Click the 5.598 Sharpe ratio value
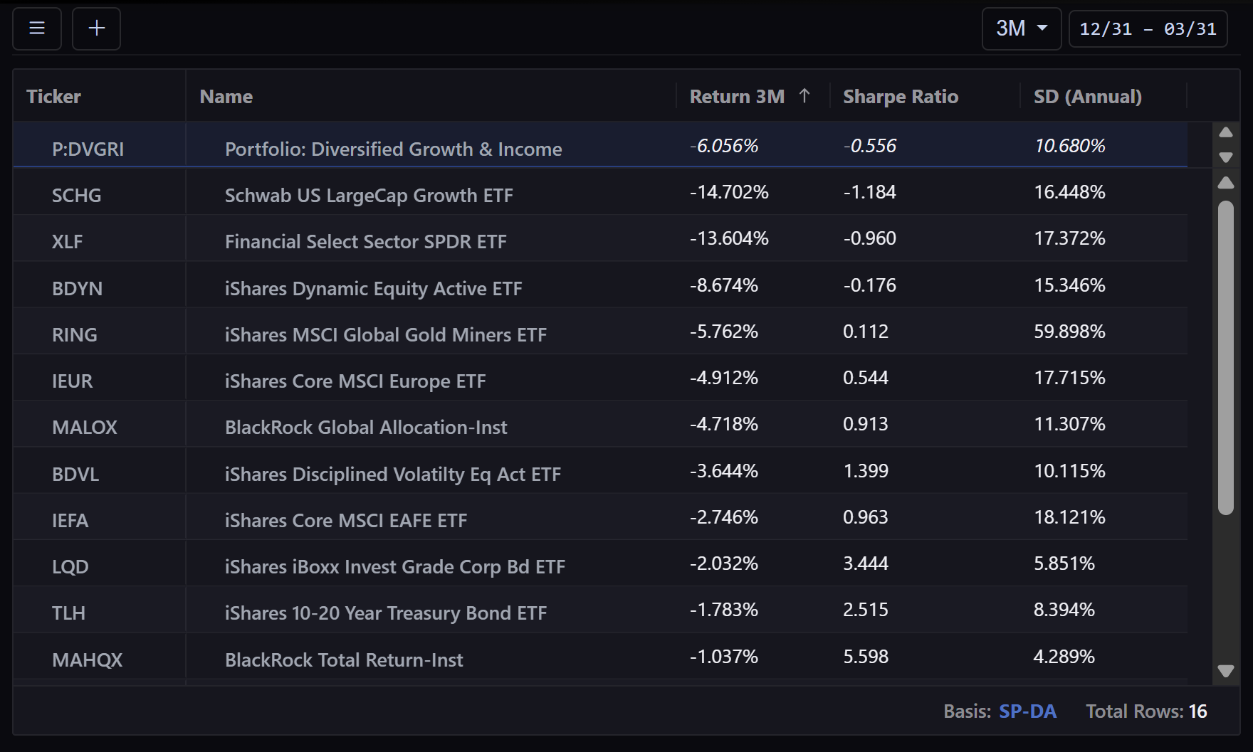Image resolution: width=1253 pixels, height=752 pixels. pos(866,657)
